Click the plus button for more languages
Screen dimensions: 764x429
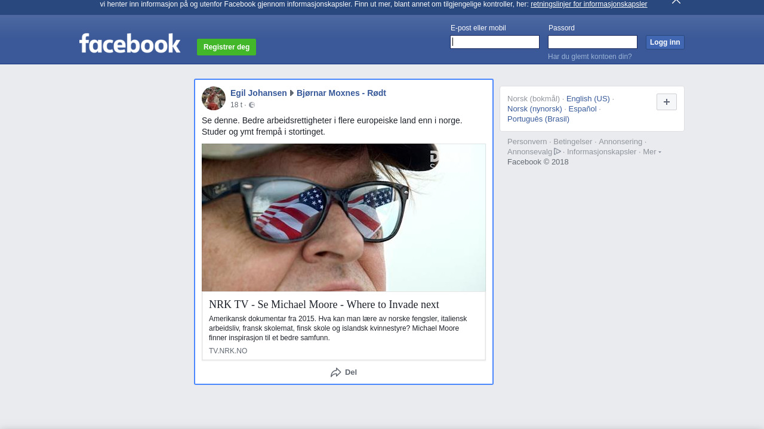pyautogui.click(x=667, y=102)
